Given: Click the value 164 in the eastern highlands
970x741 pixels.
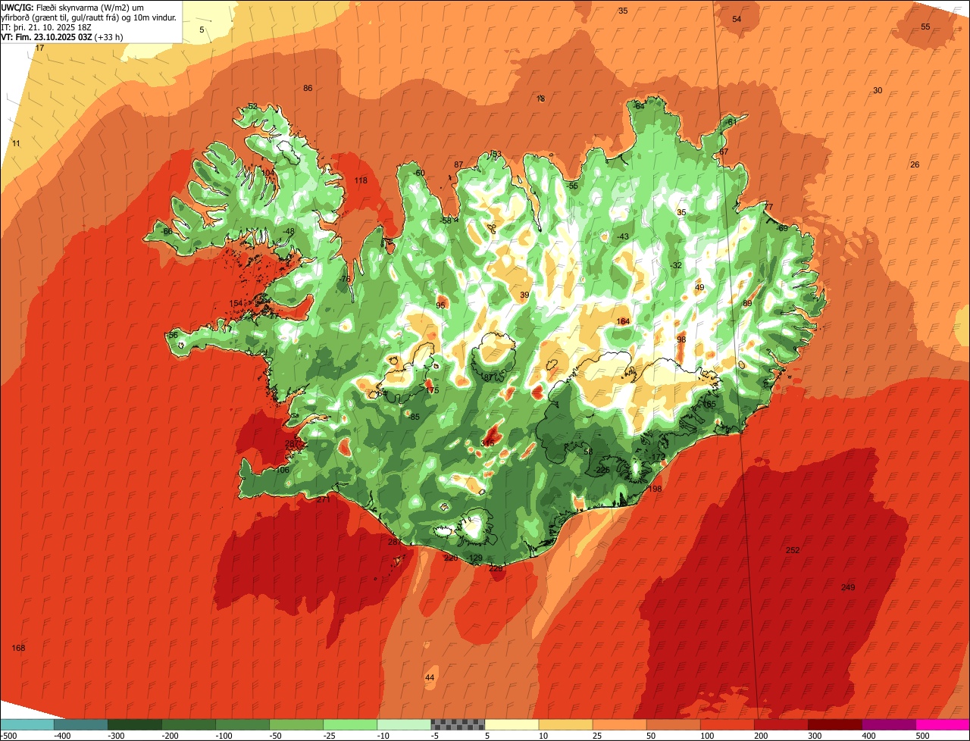Looking at the screenshot, I should 623,321.
